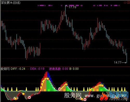The height and width of the screenshot is (102, 130).
Task: Click the orange fruit marker on the tallest indicator peak
Action: pos(48,79)
